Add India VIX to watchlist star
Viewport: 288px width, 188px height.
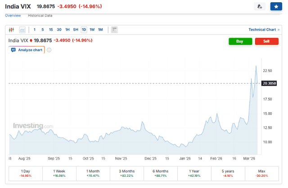pyautogui.click(x=276, y=7)
